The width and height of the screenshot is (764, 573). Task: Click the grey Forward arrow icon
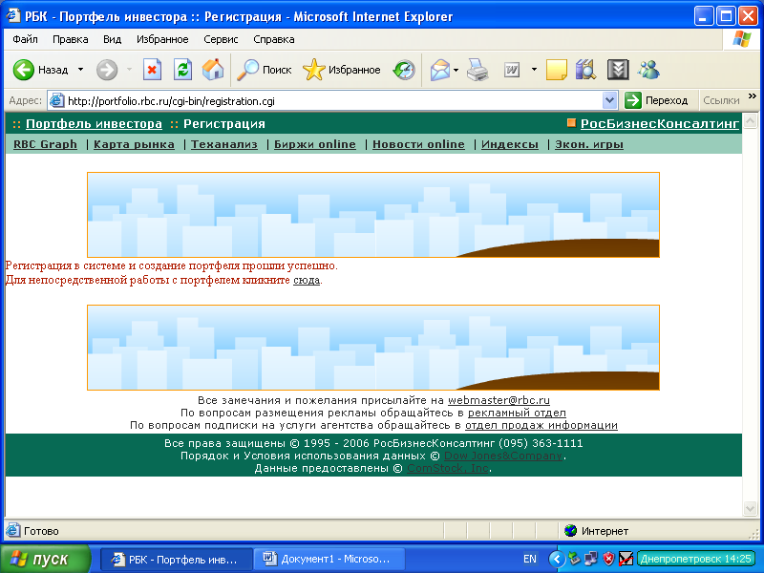[107, 70]
